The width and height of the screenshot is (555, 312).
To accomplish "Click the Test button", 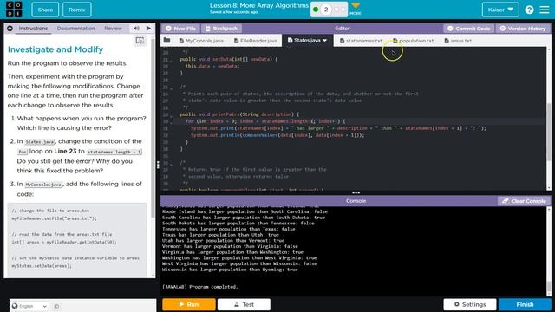I will click(244, 304).
